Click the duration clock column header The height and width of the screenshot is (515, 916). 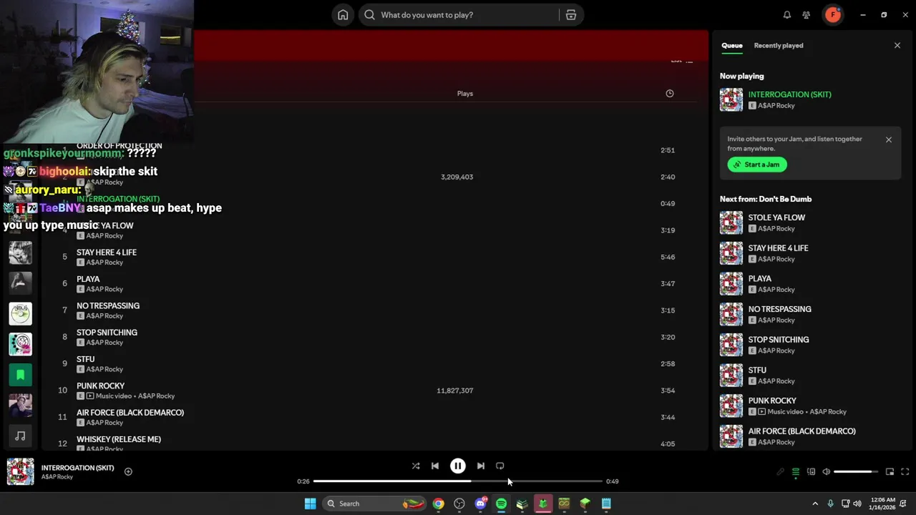point(670,94)
